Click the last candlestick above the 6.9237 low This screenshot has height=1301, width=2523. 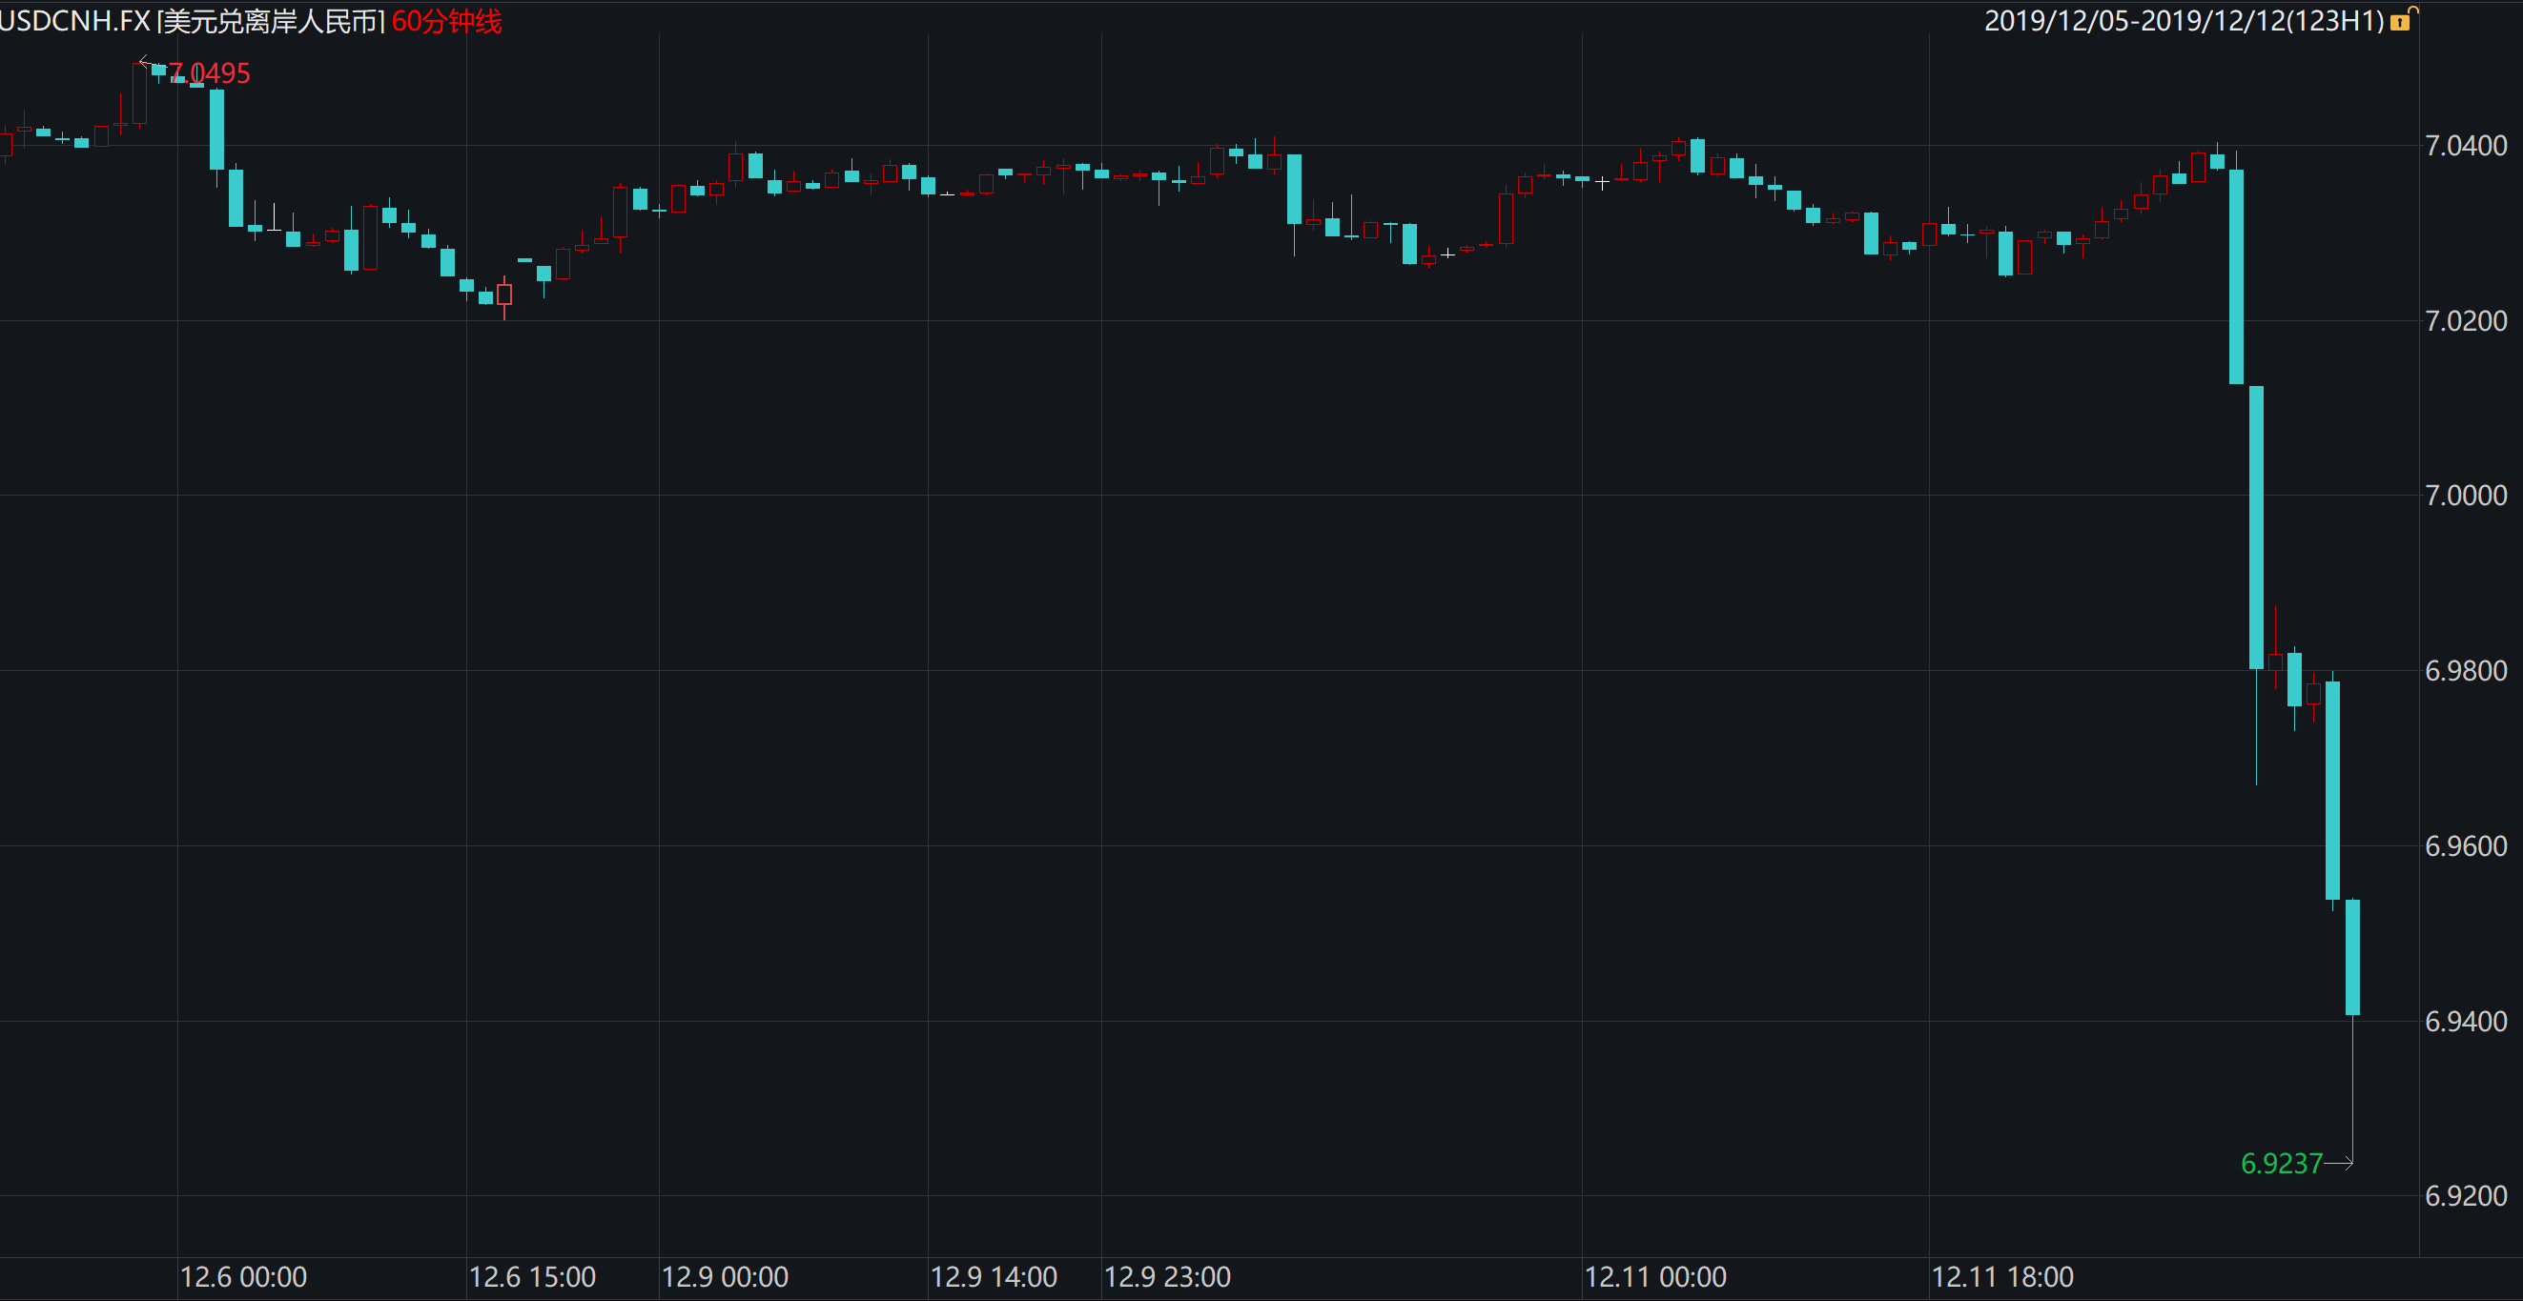click(x=2352, y=956)
